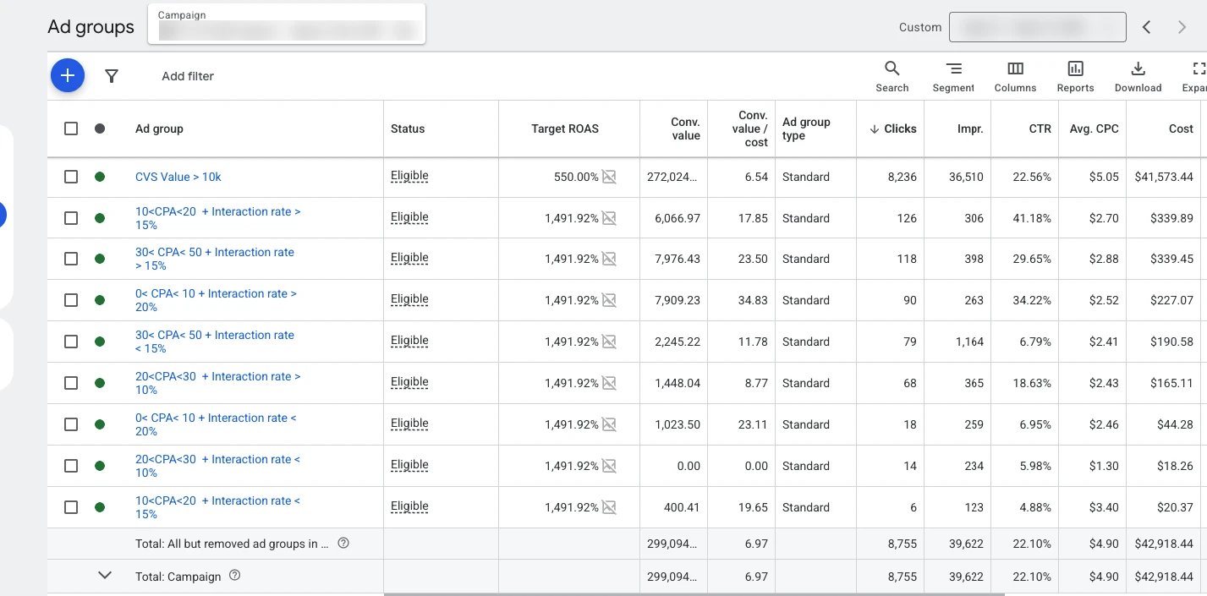Click status dot of CVS Value > 10k
The width and height of the screenshot is (1207, 596).
[100, 177]
